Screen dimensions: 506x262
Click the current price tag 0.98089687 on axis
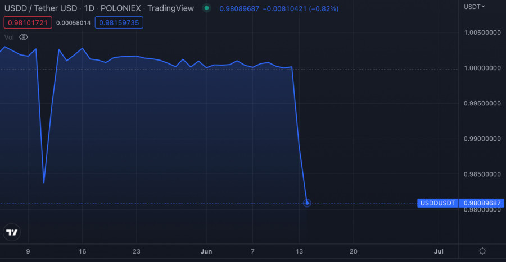(x=482, y=203)
